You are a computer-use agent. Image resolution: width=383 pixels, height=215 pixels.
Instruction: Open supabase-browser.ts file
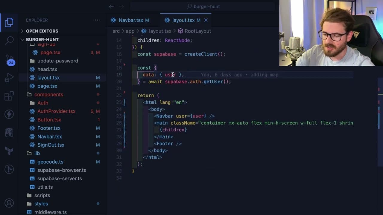pos(62,170)
